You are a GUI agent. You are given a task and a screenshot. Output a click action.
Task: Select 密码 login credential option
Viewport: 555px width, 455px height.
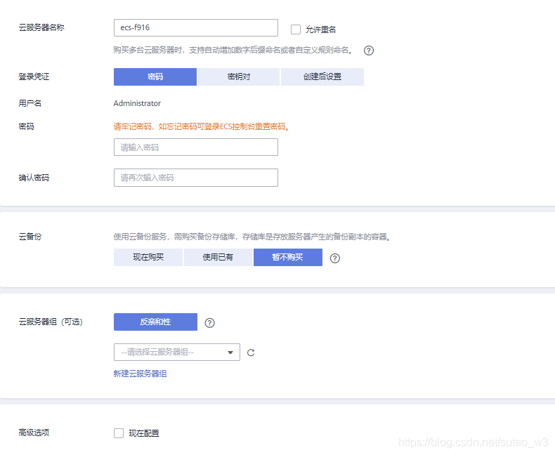tap(155, 77)
